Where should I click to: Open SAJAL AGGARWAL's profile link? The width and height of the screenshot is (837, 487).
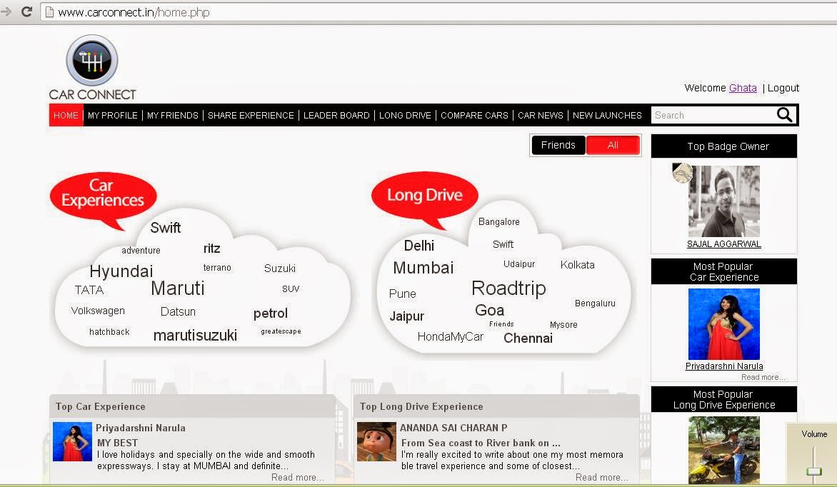point(724,244)
